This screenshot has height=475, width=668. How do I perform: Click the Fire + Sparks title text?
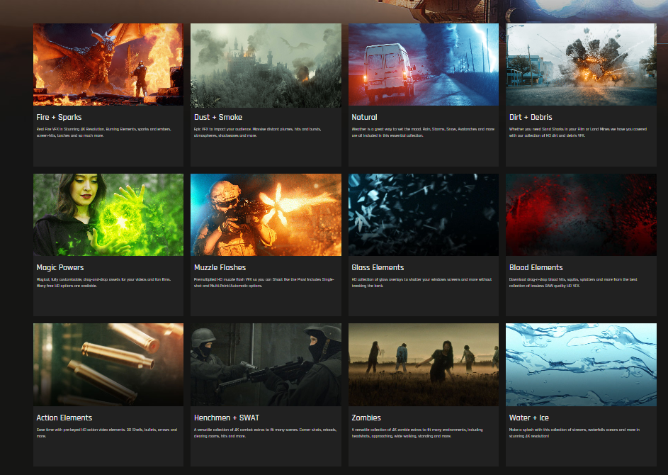coord(59,117)
